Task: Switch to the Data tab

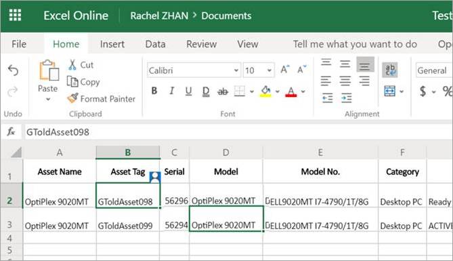Action: pos(156,44)
